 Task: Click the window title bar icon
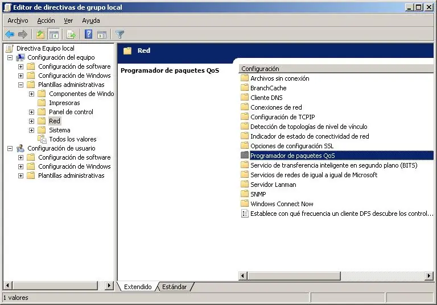coord(7,7)
